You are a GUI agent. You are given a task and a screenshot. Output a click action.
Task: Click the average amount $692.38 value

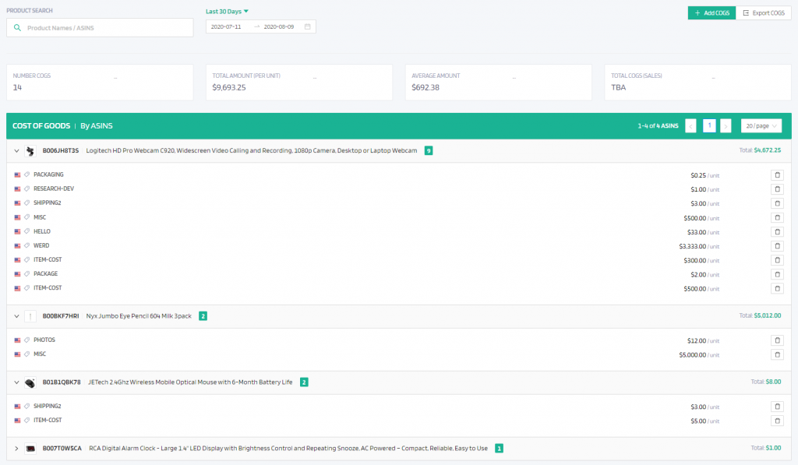tap(425, 87)
